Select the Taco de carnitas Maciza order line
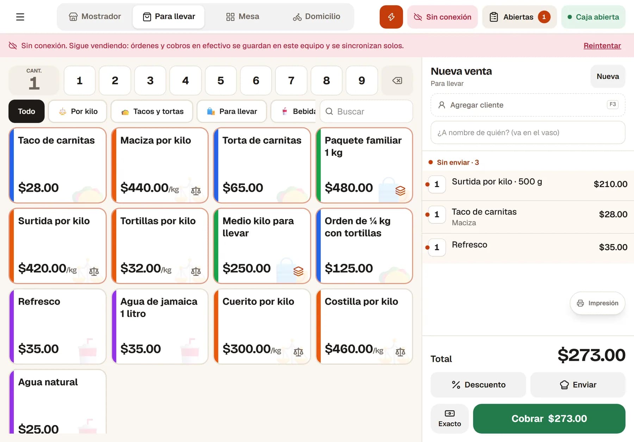Image resolution: width=634 pixels, height=442 pixels. tap(528, 217)
